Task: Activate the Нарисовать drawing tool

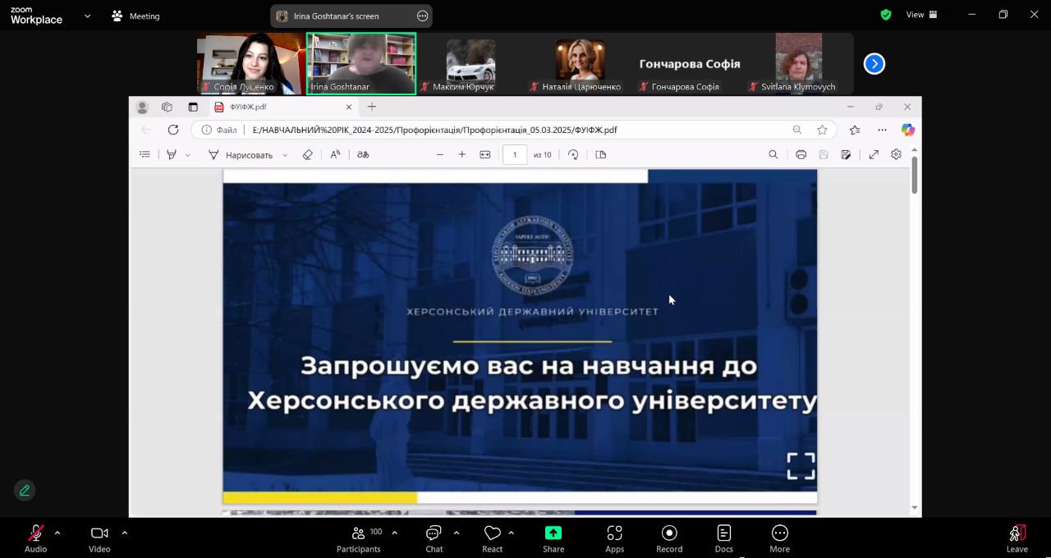Action: 240,154
